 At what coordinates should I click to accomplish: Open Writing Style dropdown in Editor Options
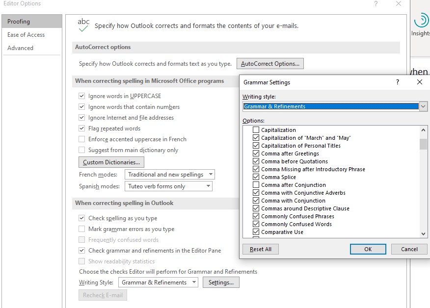click(x=158, y=282)
